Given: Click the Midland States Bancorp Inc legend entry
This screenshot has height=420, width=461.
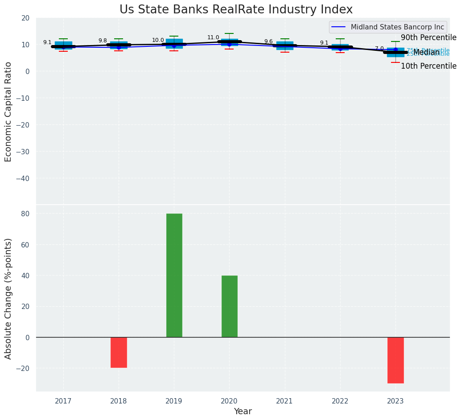Looking at the screenshot, I should point(388,27).
